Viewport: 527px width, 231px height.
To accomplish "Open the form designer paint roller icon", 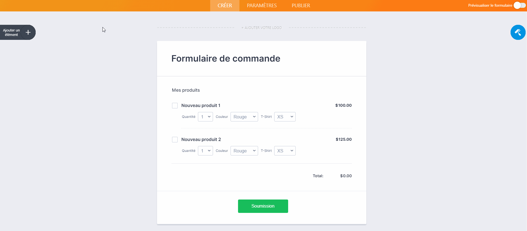I will [x=518, y=32].
